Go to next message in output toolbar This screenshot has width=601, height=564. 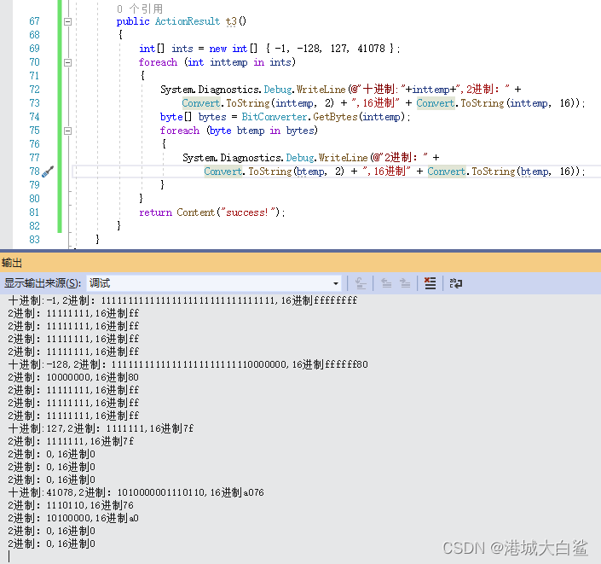pos(405,283)
